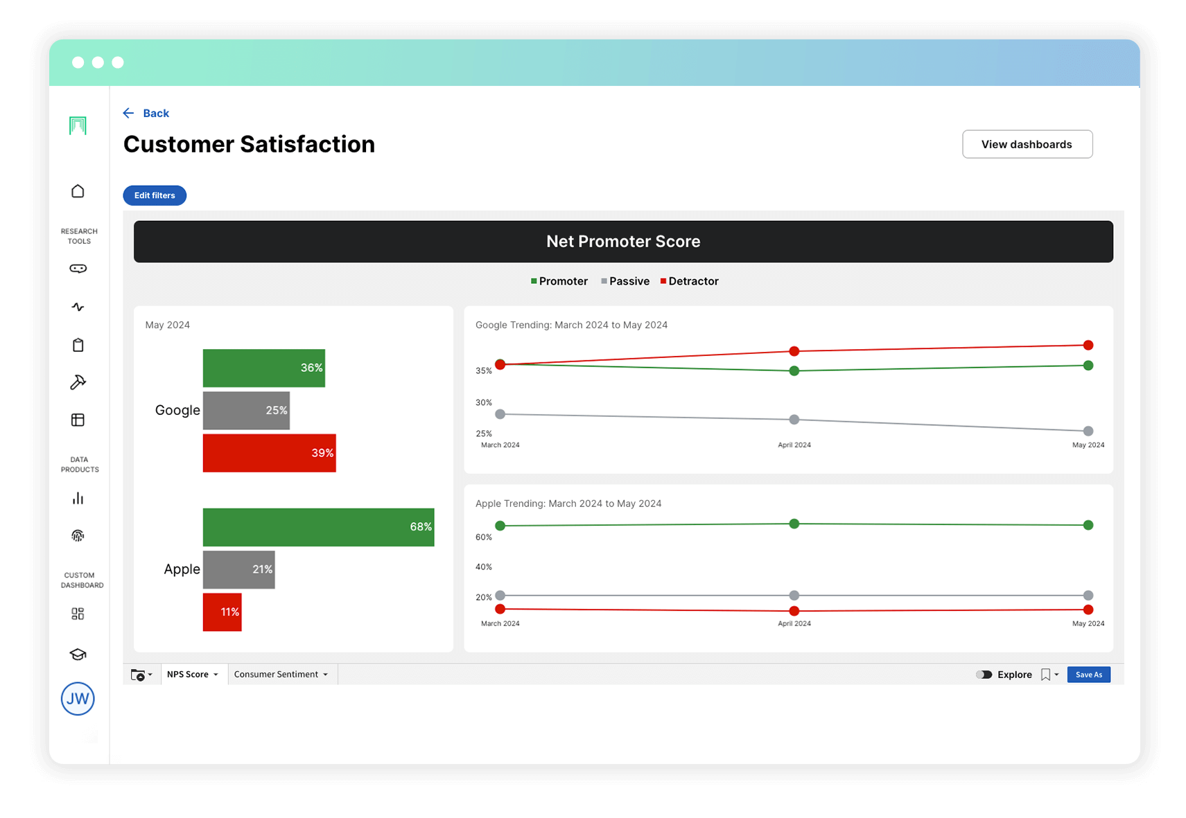This screenshot has height=818, width=1186.
Task: Open the bookmark dropdown arrow
Action: (1056, 674)
